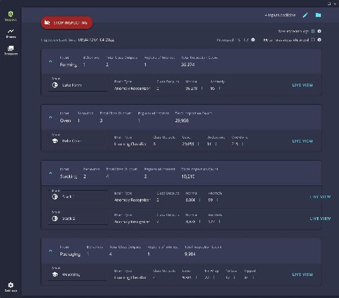The width and height of the screenshot is (339, 298).
Task: Open kebab menu for Wrapping Ripped count
Action: click(253, 278)
